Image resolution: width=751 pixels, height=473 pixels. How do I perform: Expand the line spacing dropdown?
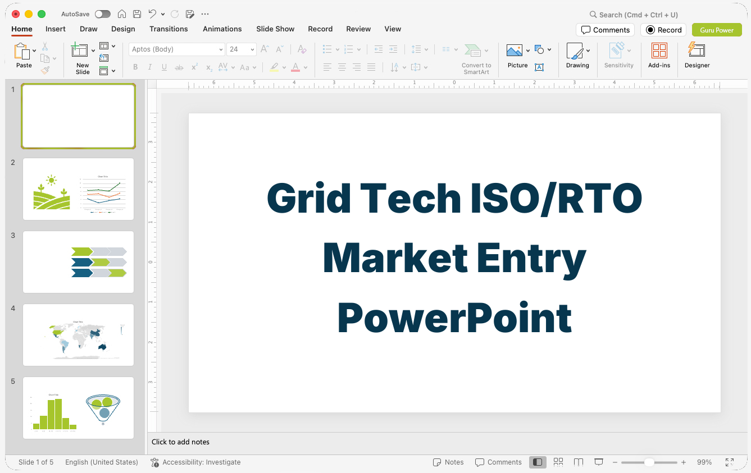point(426,49)
